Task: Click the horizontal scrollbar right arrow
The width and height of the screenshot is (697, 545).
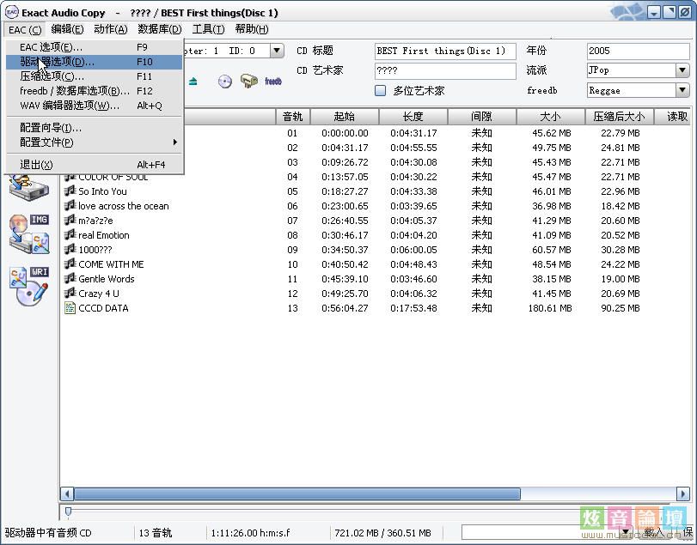Action: (682, 494)
